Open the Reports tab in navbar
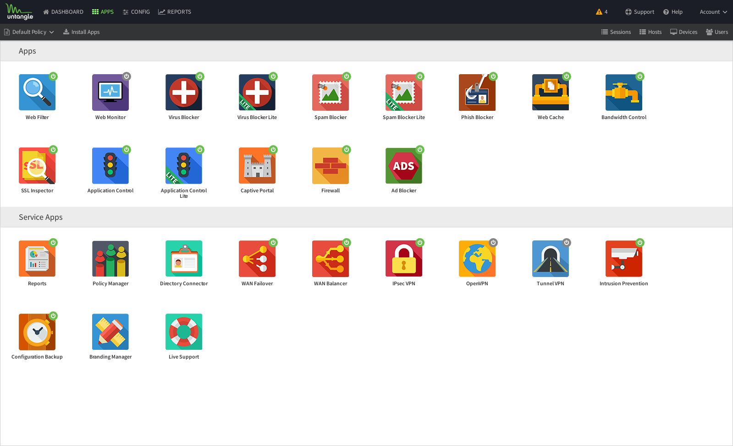Image resolution: width=733 pixels, height=446 pixels. [175, 12]
